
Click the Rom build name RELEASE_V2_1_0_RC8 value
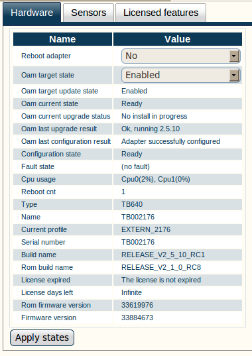[161, 267]
